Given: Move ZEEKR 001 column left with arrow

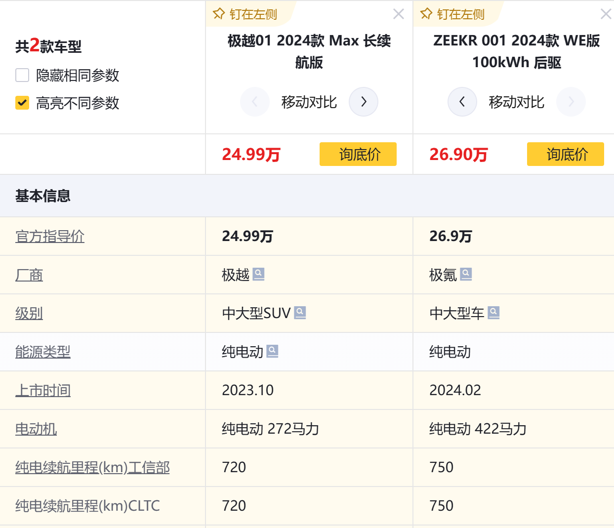Looking at the screenshot, I should point(462,102).
